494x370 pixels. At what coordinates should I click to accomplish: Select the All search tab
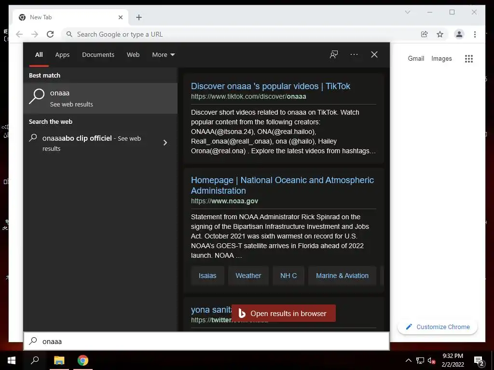click(39, 55)
